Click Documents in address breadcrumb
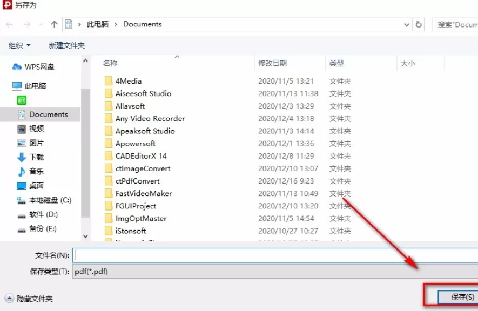This screenshot has height=311, width=478. tap(143, 24)
